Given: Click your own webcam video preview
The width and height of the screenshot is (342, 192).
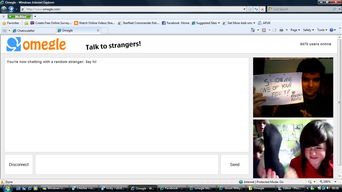Looking at the screenshot, I should [x=293, y=149].
